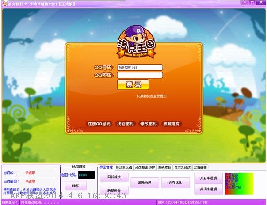The width and height of the screenshot is (267, 205).
Task: Click the 收藏洛克 button
Action: coord(172,124)
